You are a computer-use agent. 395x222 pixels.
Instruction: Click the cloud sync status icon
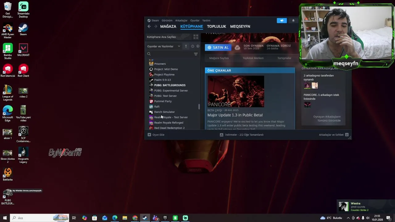tap(237, 47)
